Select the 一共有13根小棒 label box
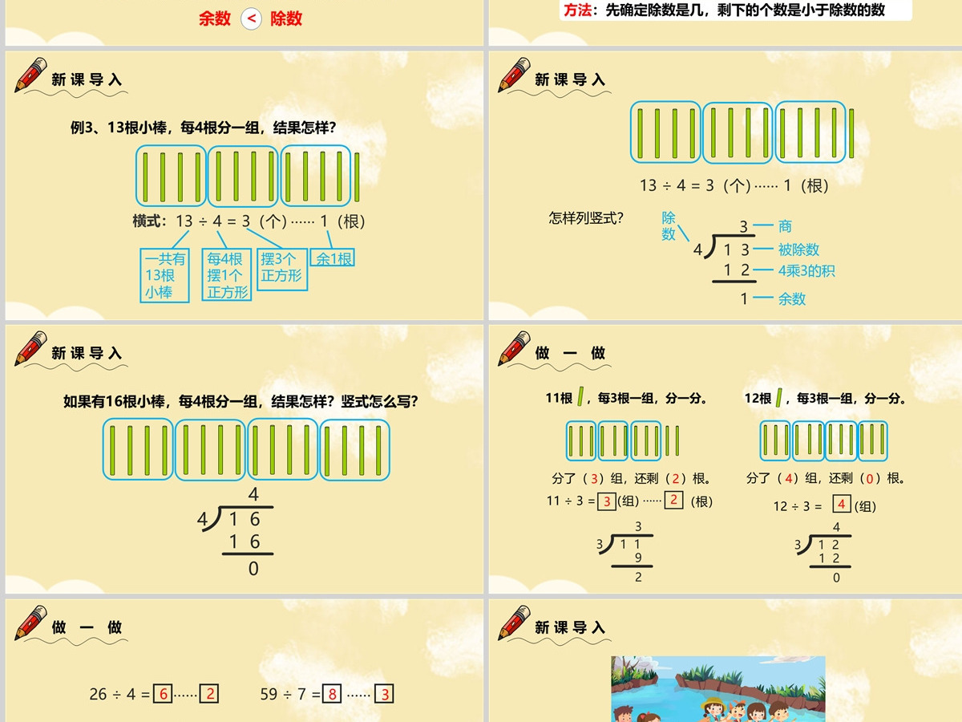The image size is (962, 722). pos(165,275)
